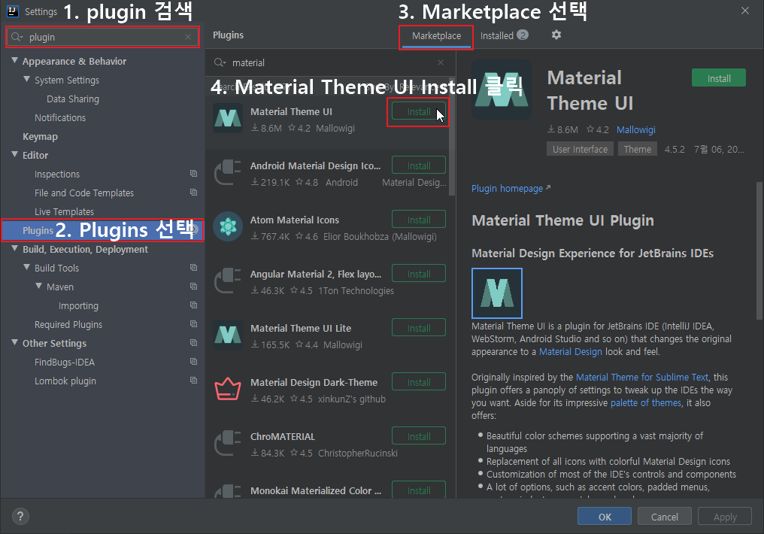This screenshot has width=764, height=534.
Task: Focus the marketplace plugin search field
Action: 330,62
